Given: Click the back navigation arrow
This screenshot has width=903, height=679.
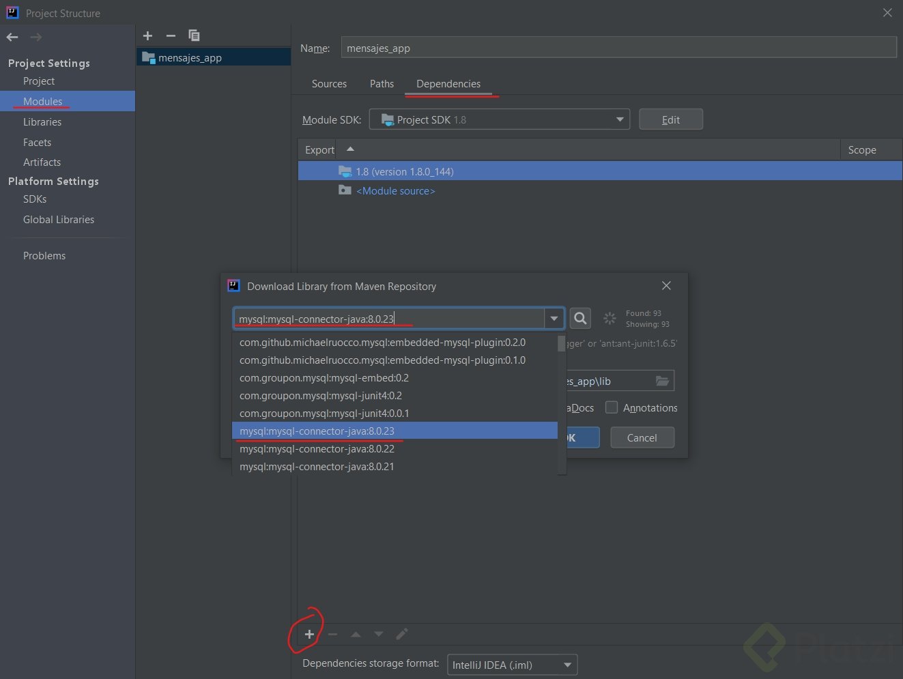Looking at the screenshot, I should pyautogui.click(x=12, y=37).
